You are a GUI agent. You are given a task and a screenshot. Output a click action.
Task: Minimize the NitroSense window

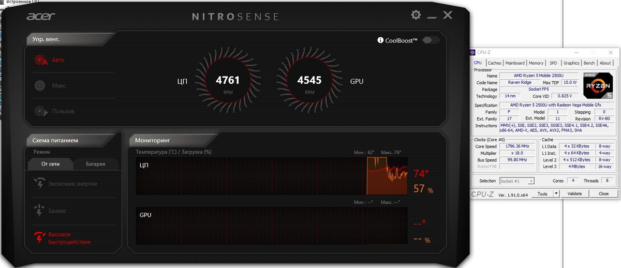pyautogui.click(x=432, y=18)
